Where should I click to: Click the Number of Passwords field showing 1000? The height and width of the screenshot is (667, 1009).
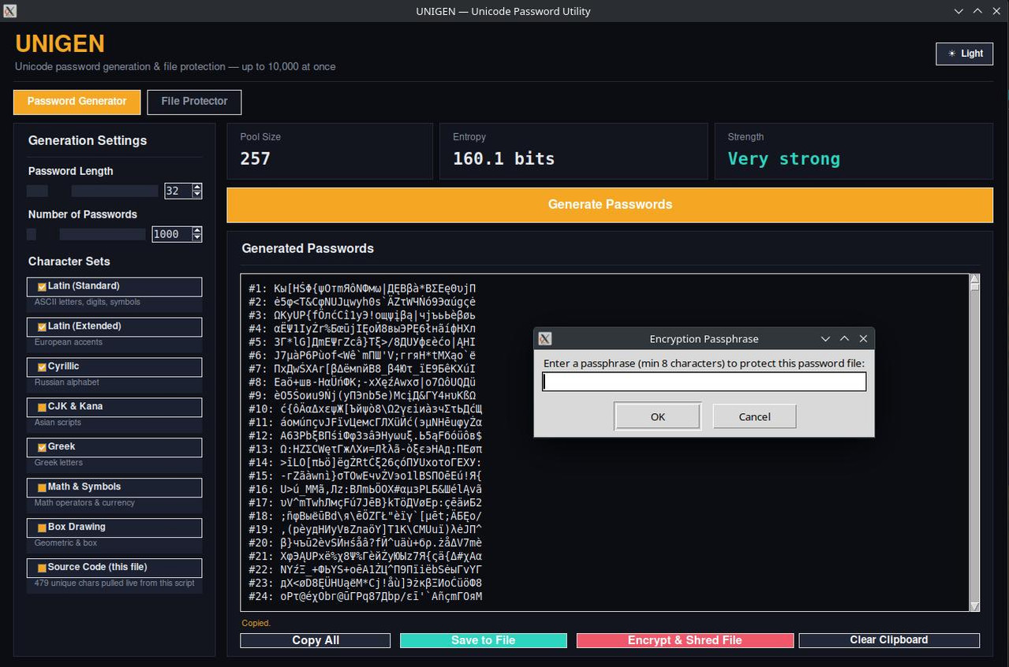coord(172,234)
